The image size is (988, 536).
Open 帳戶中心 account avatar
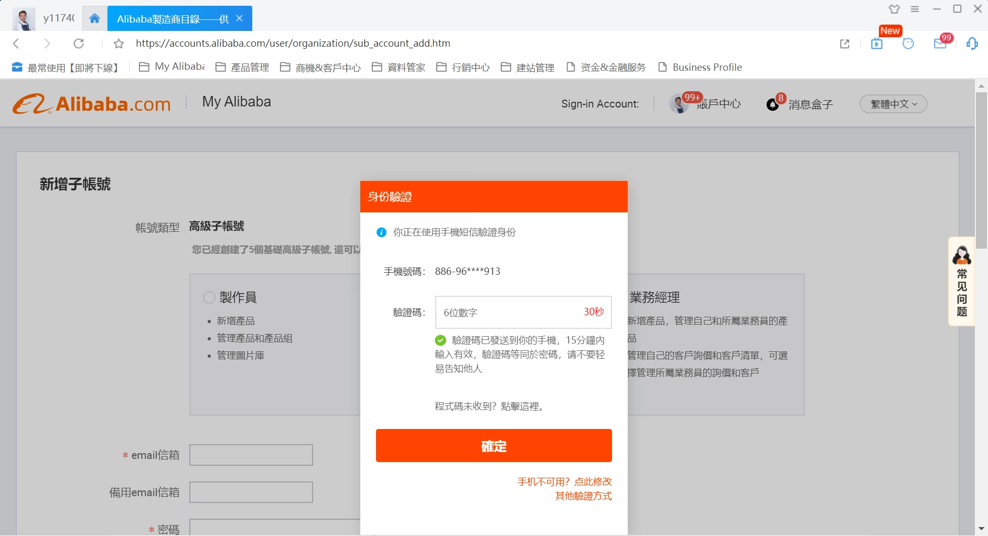679,103
